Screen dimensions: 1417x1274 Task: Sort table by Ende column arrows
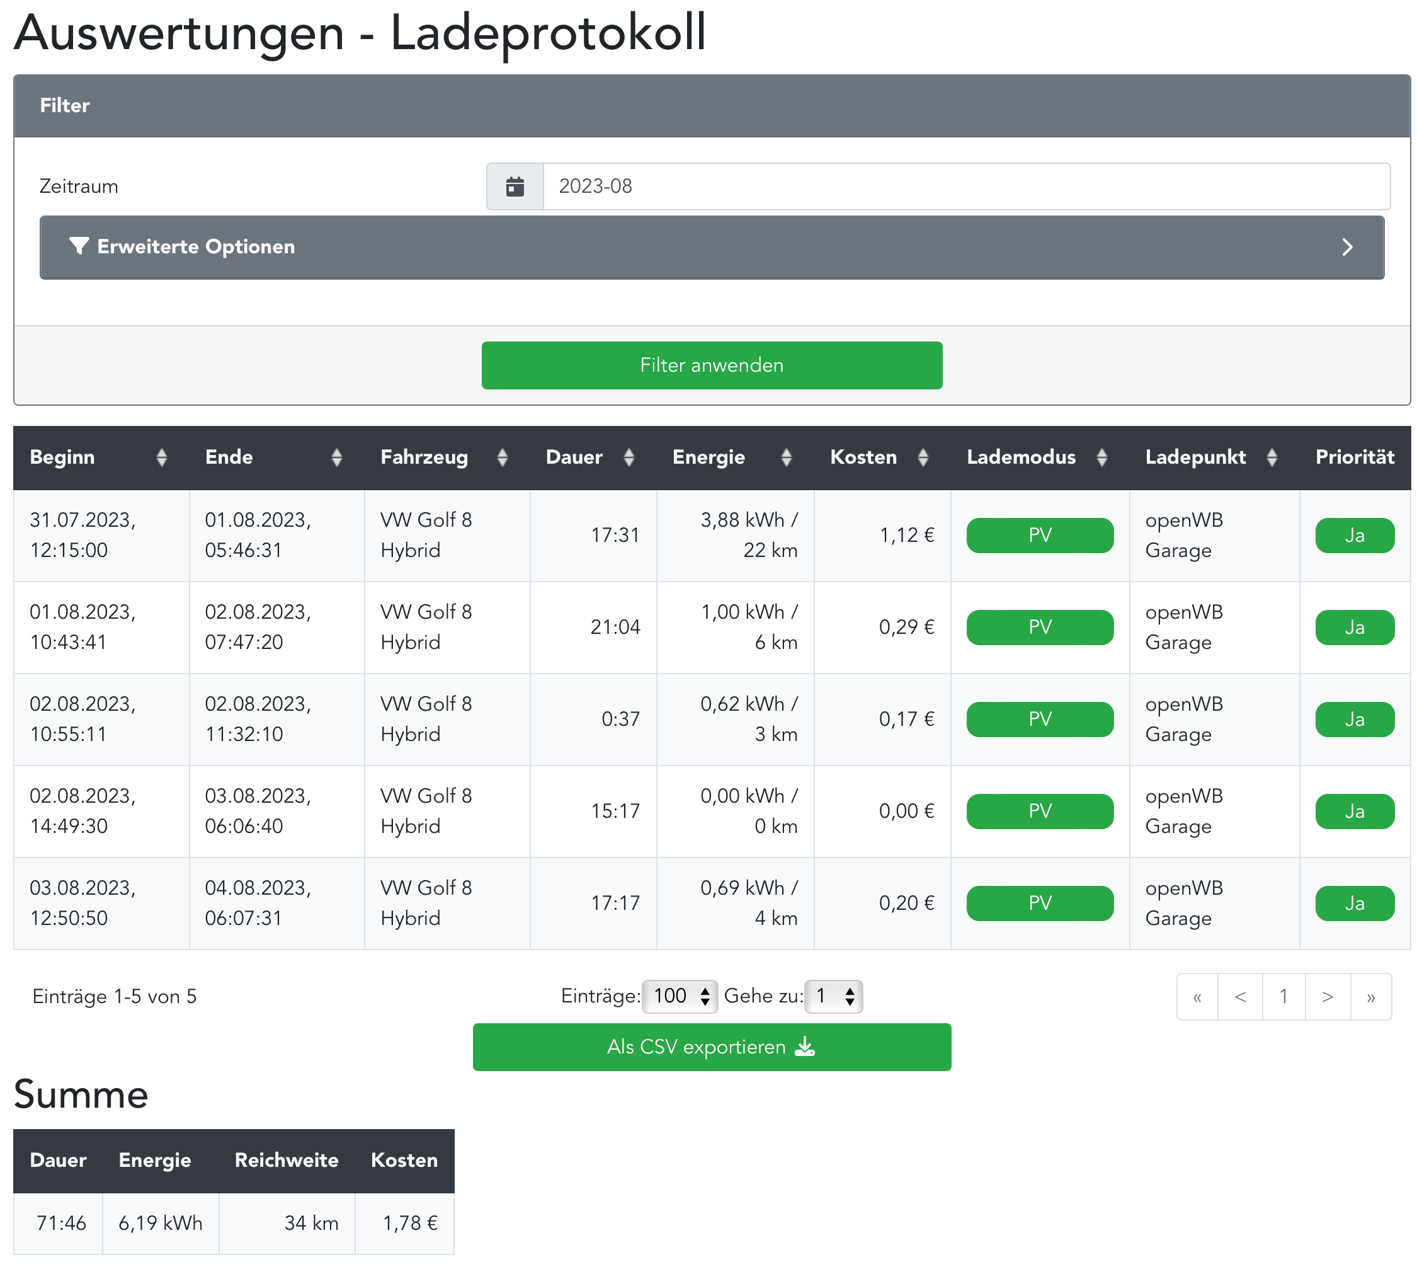(336, 457)
